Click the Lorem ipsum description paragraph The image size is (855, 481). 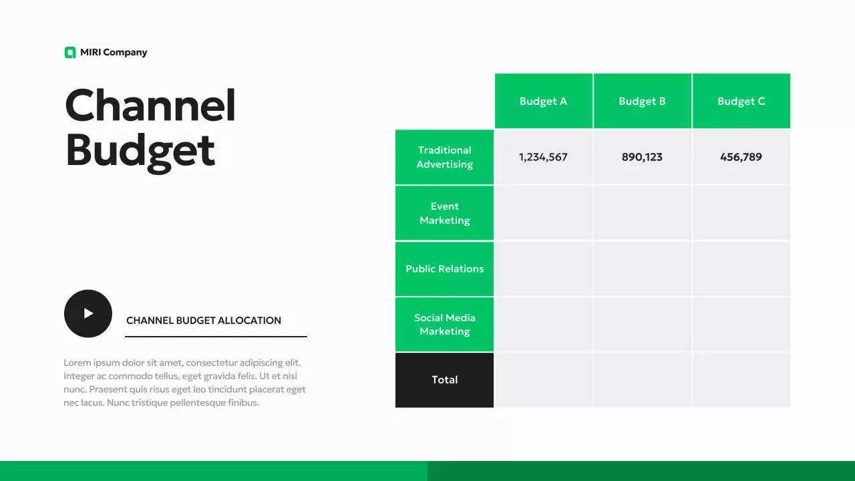pyautogui.click(x=184, y=383)
